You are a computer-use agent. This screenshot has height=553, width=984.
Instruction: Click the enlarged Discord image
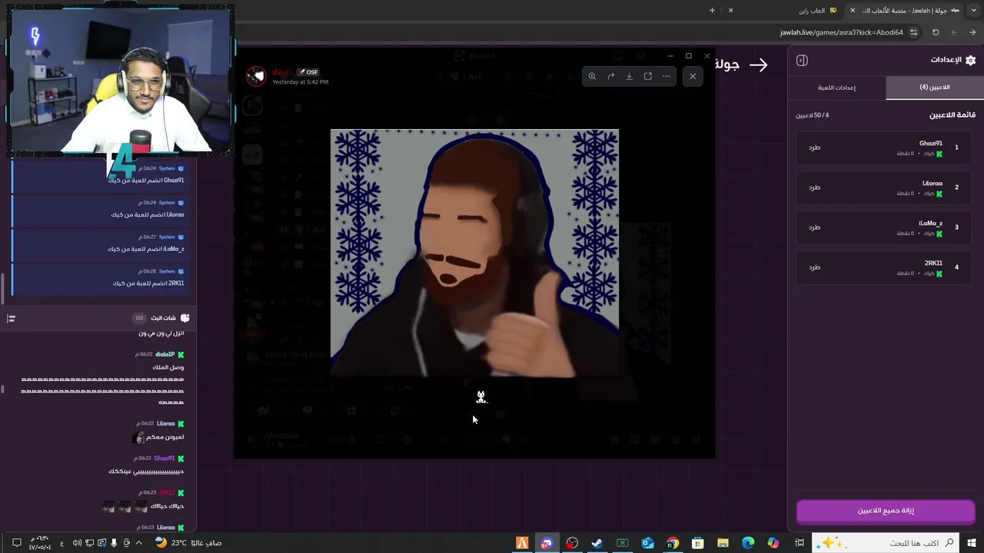pos(474,253)
